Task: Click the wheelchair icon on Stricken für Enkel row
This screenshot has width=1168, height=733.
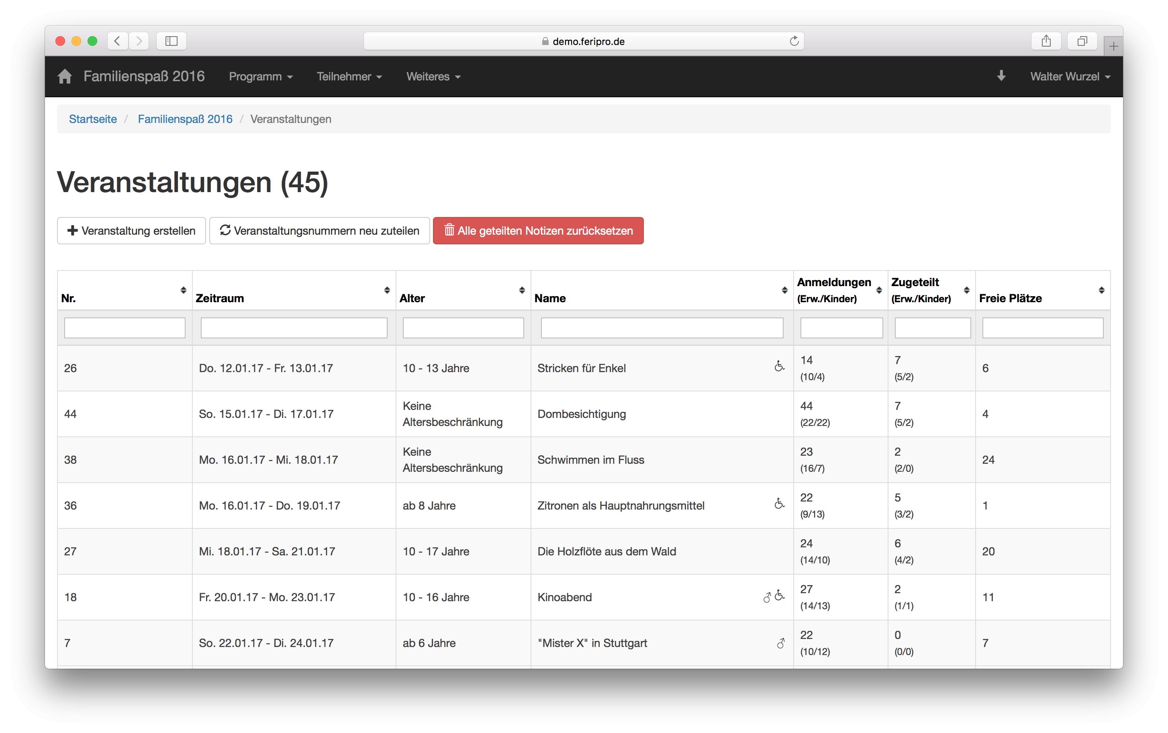Action: click(x=779, y=366)
